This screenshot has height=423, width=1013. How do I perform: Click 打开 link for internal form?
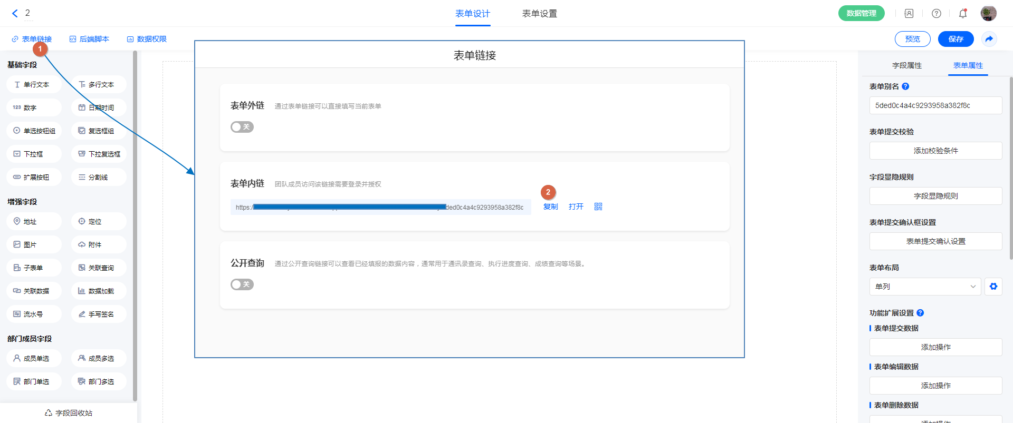coord(576,206)
